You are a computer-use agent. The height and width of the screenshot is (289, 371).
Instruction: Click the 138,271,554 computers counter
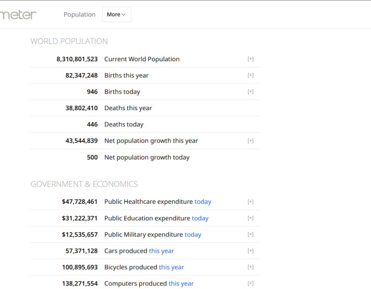point(80,283)
